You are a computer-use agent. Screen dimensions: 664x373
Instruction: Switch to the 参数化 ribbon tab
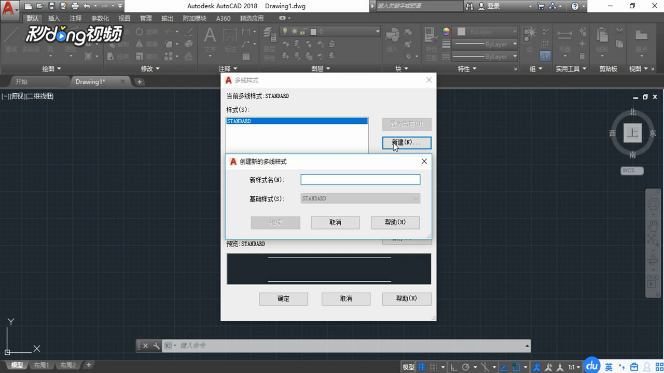100,18
